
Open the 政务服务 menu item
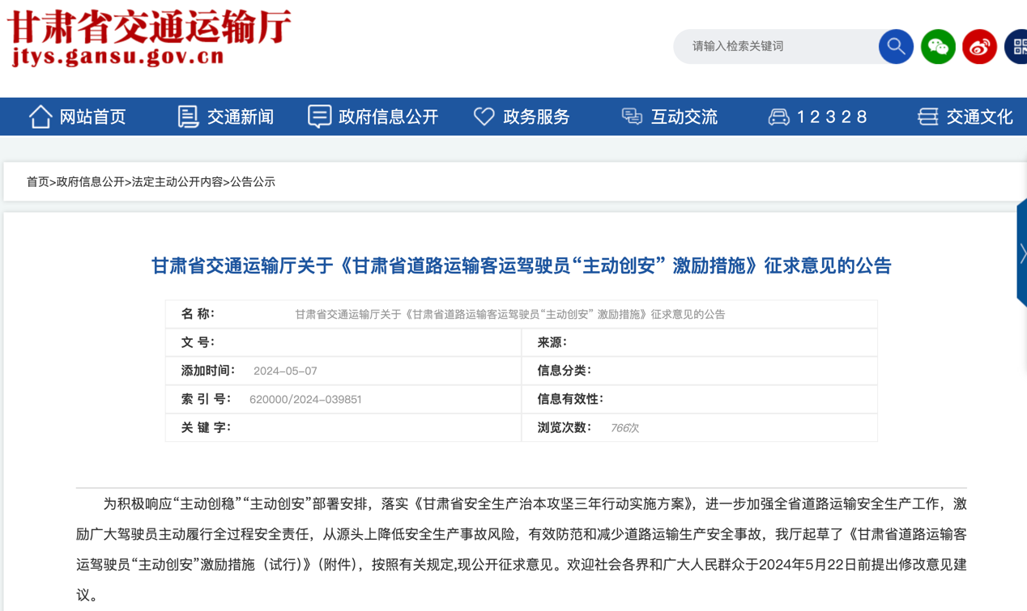(536, 117)
